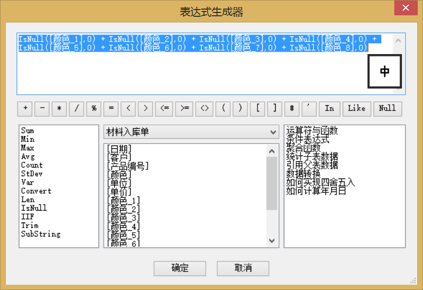The image size is (423, 290).
Task: Insert the less-than-or-equal operator
Action: [x=164, y=109]
